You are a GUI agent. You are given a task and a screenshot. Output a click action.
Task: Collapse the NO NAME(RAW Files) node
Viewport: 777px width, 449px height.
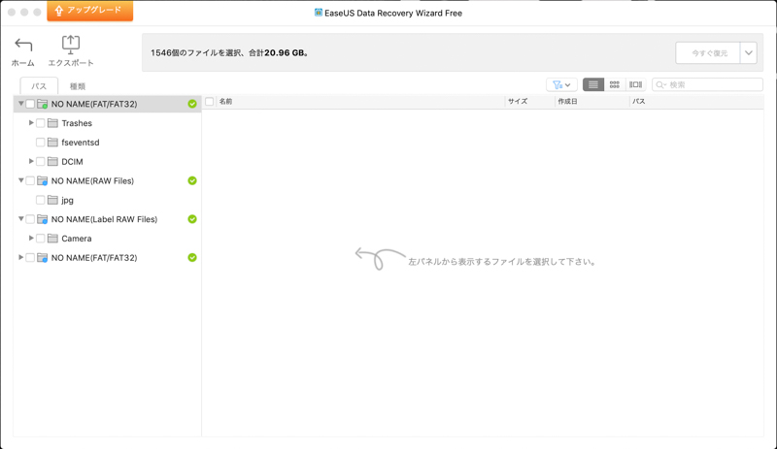click(20, 180)
